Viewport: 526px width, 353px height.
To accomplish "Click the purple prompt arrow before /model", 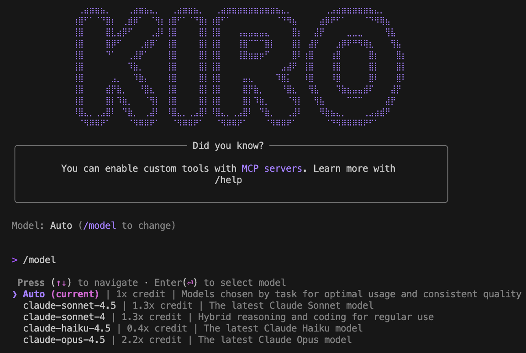I will [15, 260].
